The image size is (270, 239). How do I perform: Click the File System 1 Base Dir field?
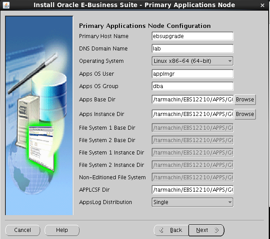(193, 128)
